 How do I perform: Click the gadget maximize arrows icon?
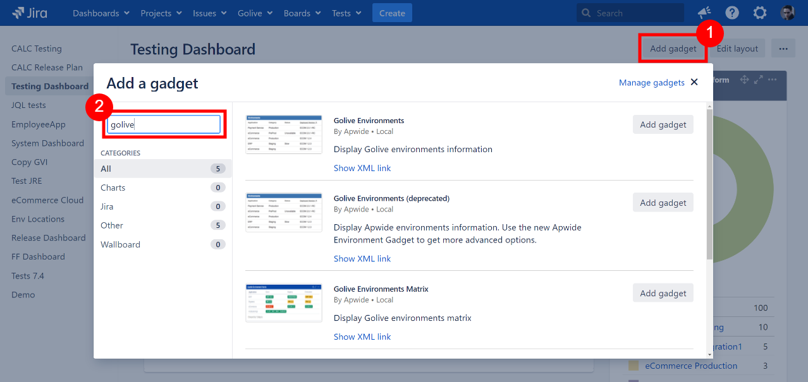tap(759, 80)
